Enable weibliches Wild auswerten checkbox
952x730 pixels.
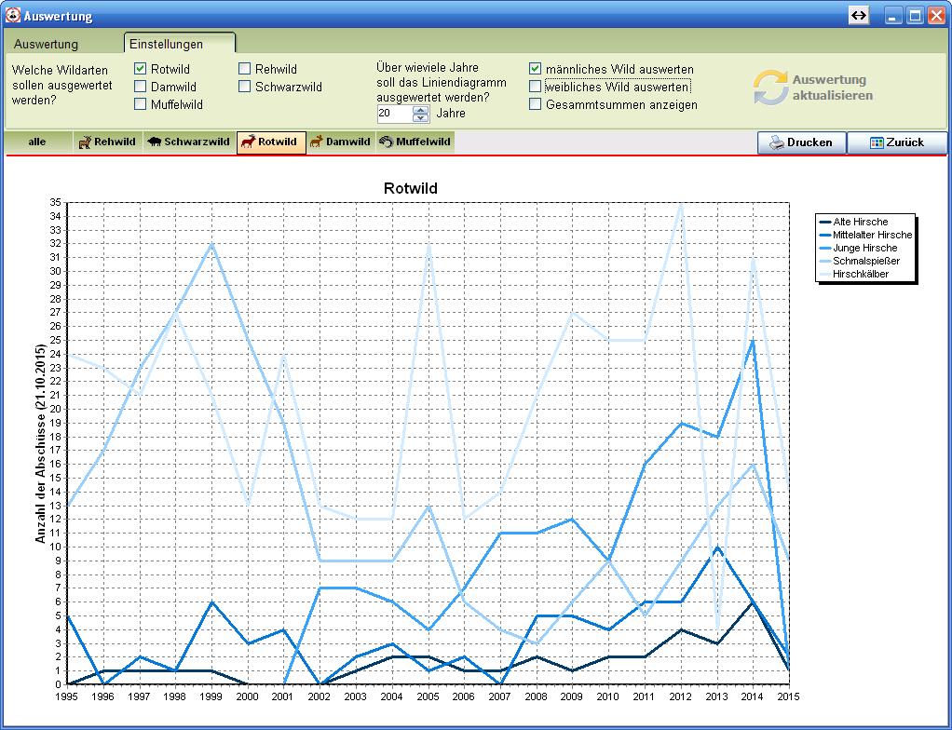coord(536,87)
